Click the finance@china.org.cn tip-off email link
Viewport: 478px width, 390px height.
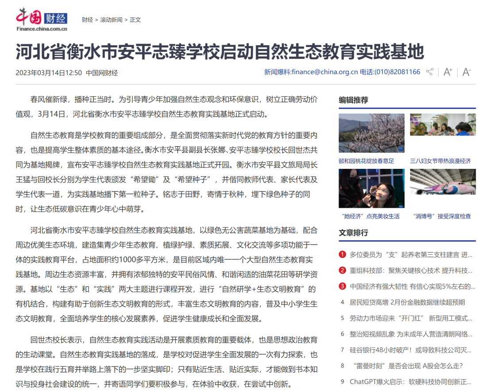(325, 72)
